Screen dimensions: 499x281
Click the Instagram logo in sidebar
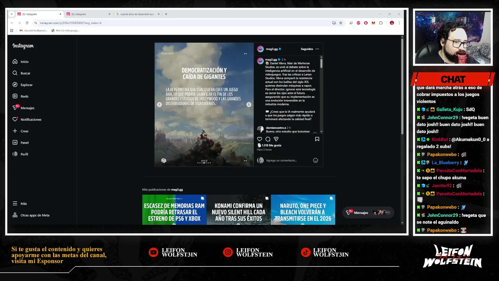click(23, 46)
